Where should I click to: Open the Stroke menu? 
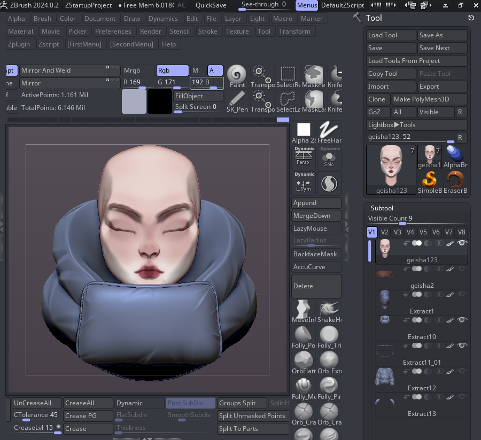pyautogui.click(x=207, y=32)
